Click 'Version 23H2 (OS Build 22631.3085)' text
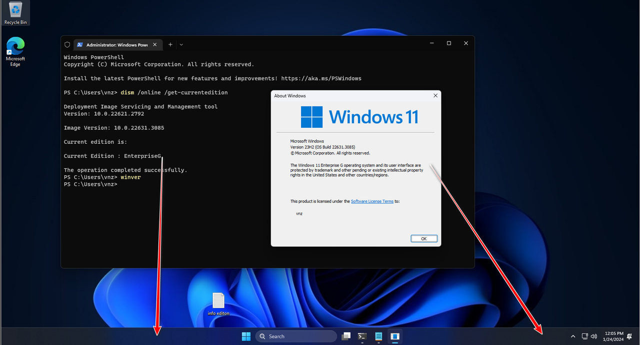The height and width of the screenshot is (345, 640). pos(323,147)
